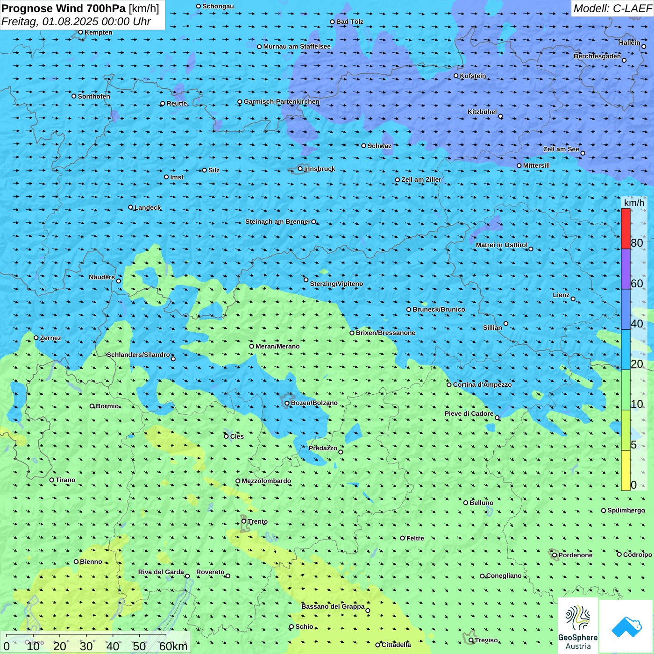
Task: Click the 'Reutte' label
Action: point(177,103)
